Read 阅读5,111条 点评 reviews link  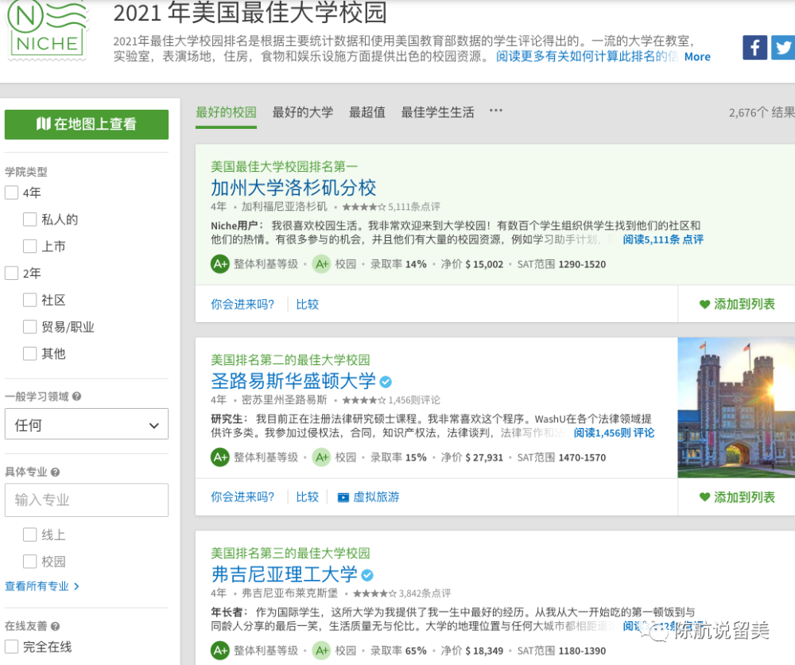pos(663,239)
